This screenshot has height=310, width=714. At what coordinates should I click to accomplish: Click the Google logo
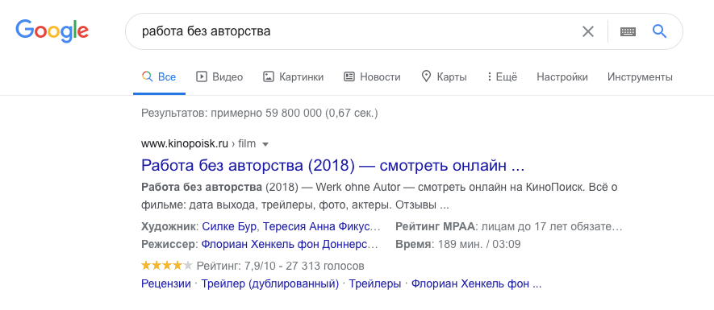[52, 31]
